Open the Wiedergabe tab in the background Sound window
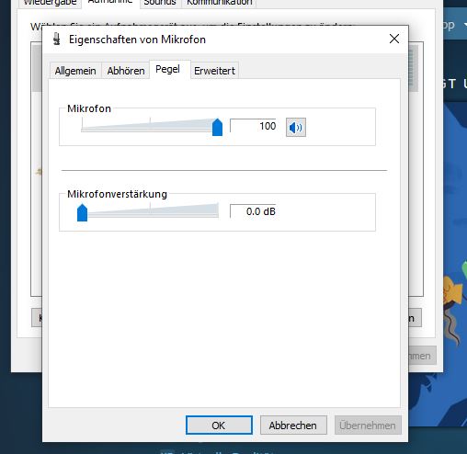This screenshot has height=454, width=467. [x=50, y=3]
